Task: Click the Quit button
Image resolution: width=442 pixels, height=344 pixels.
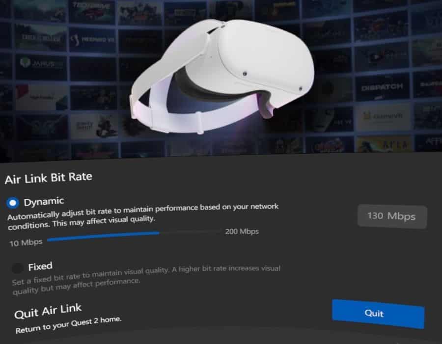Action: tap(378, 314)
